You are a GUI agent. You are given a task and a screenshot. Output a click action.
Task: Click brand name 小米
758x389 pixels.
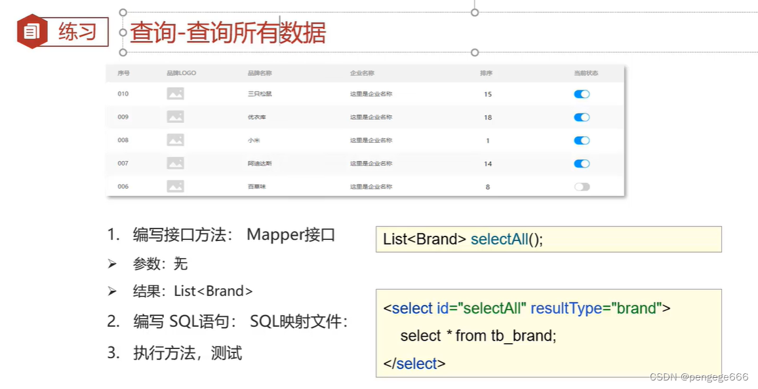coord(254,140)
